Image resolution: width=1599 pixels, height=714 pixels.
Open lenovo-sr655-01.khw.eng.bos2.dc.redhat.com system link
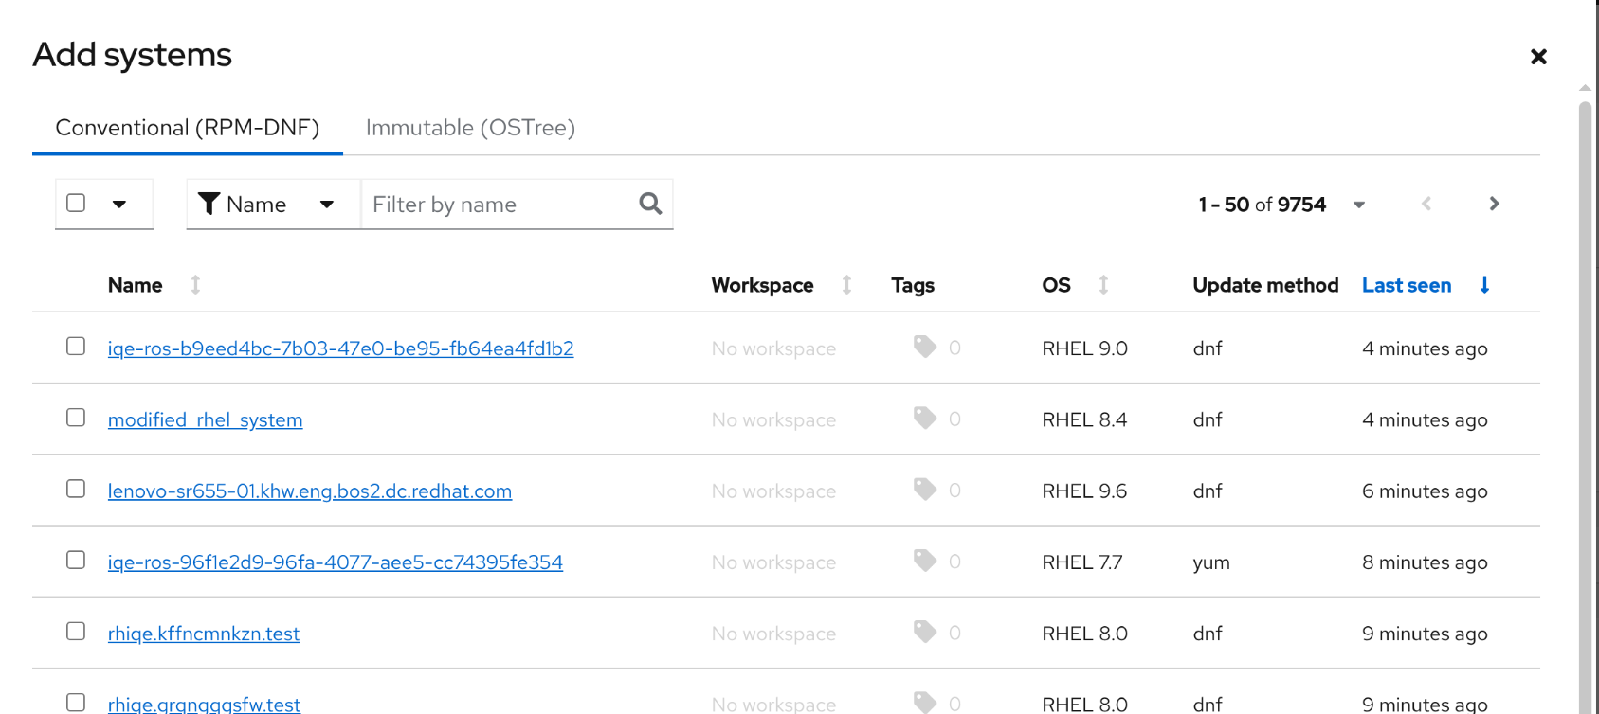(x=310, y=491)
